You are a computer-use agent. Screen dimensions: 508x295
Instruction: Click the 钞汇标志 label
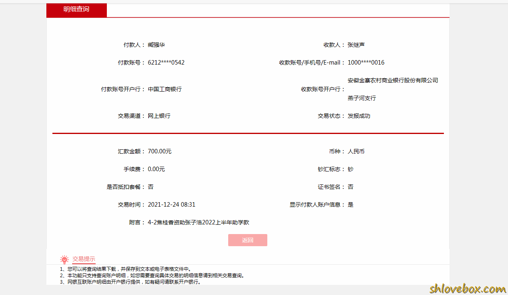331,169
